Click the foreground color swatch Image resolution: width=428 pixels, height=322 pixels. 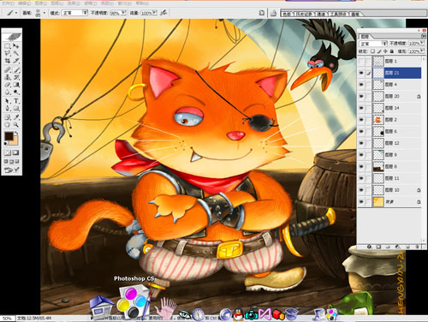(x=9, y=136)
